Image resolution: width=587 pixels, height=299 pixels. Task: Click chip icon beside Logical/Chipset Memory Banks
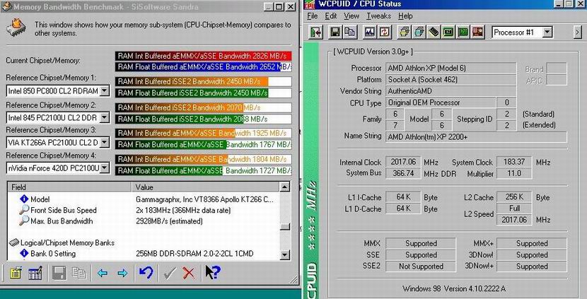click(14, 242)
